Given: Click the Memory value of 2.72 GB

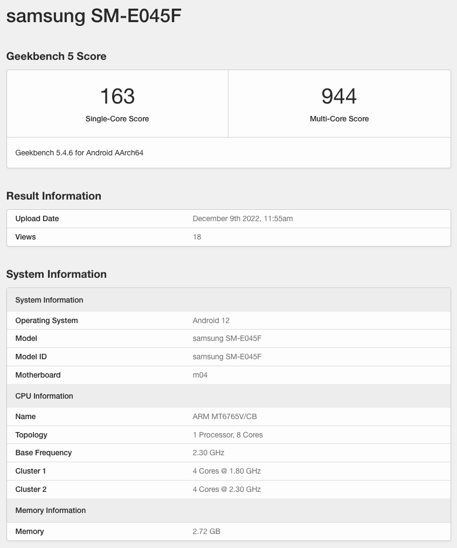Looking at the screenshot, I should pos(206,531).
